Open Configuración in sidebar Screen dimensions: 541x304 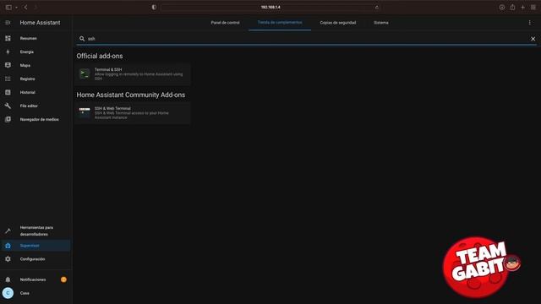click(32, 259)
